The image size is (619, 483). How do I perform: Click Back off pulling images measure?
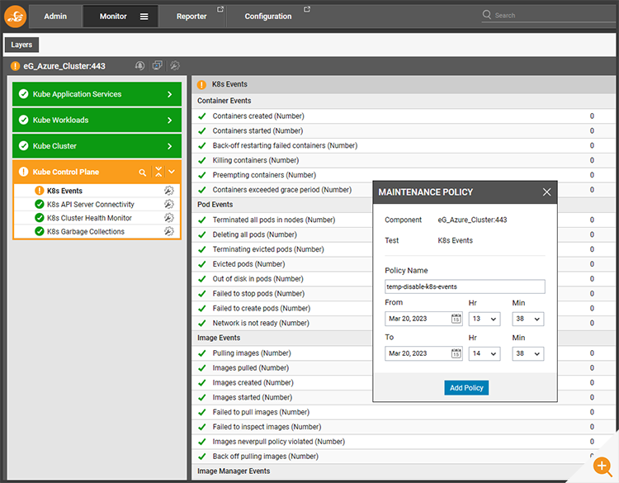pyautogui.click(x=265, y=457)
